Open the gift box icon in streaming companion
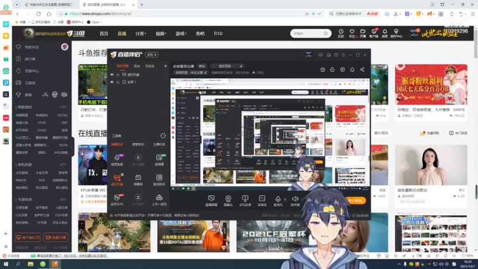478x269 pixels. click(x=323, y=70)
